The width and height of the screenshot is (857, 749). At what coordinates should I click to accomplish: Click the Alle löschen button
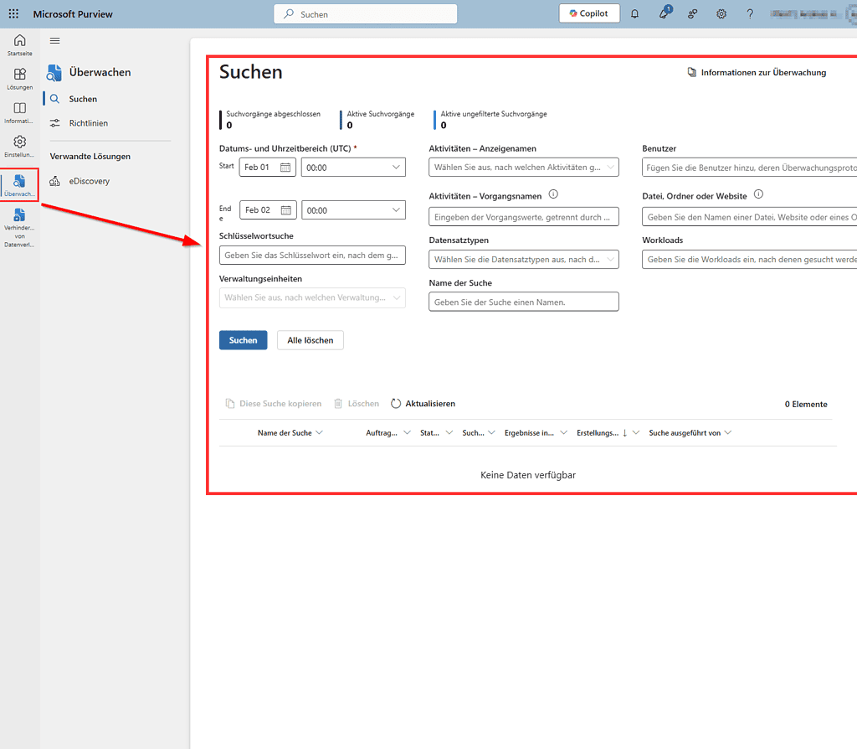pyautogui.click(x=310, y=340)
